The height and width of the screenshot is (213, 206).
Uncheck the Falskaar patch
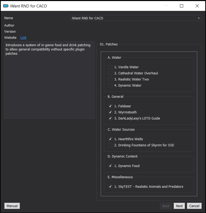(110, 106)
